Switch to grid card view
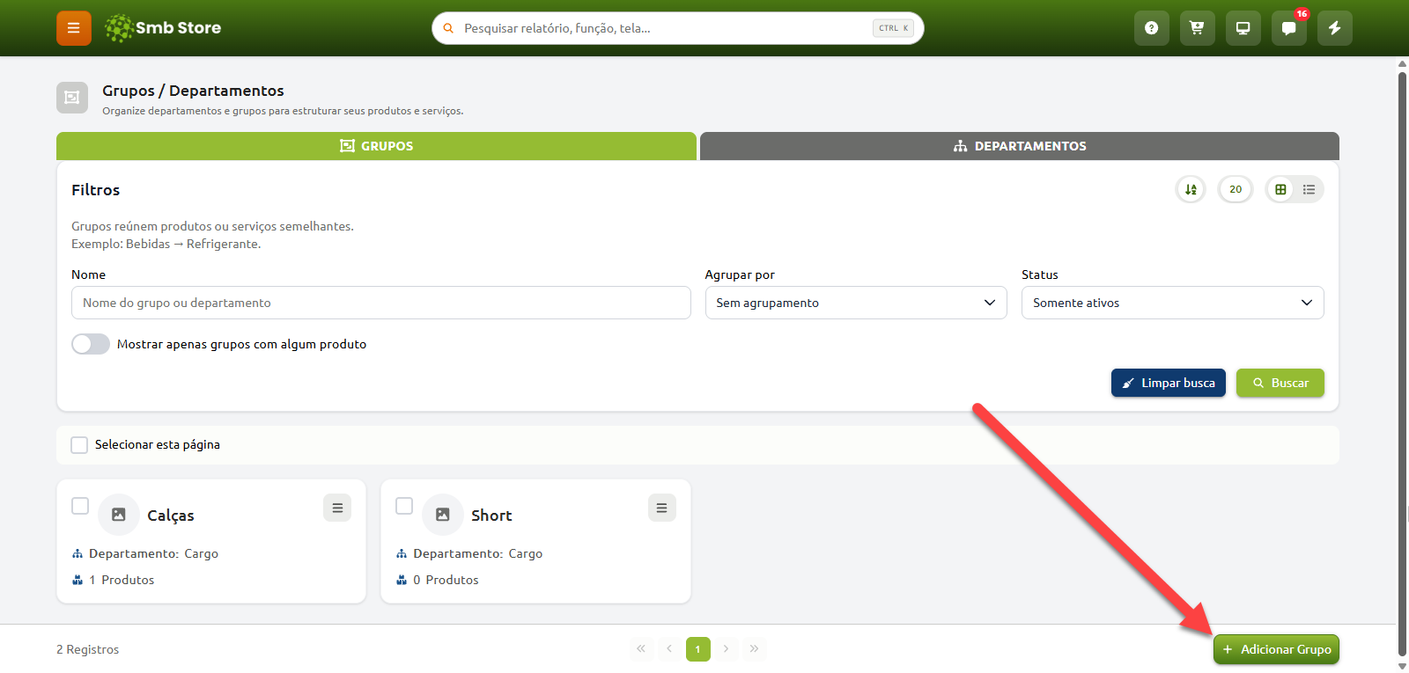 tap(1280, 189)
